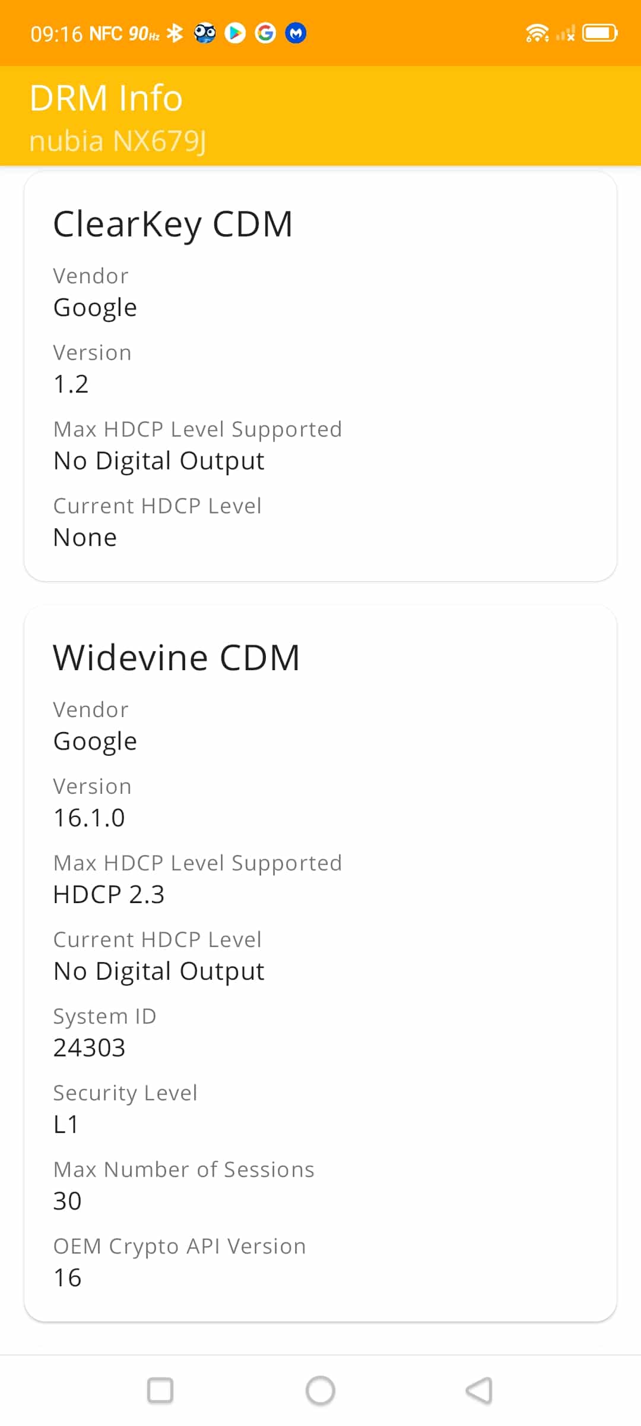Tap the nubia NX679J device name

(118, 141)
